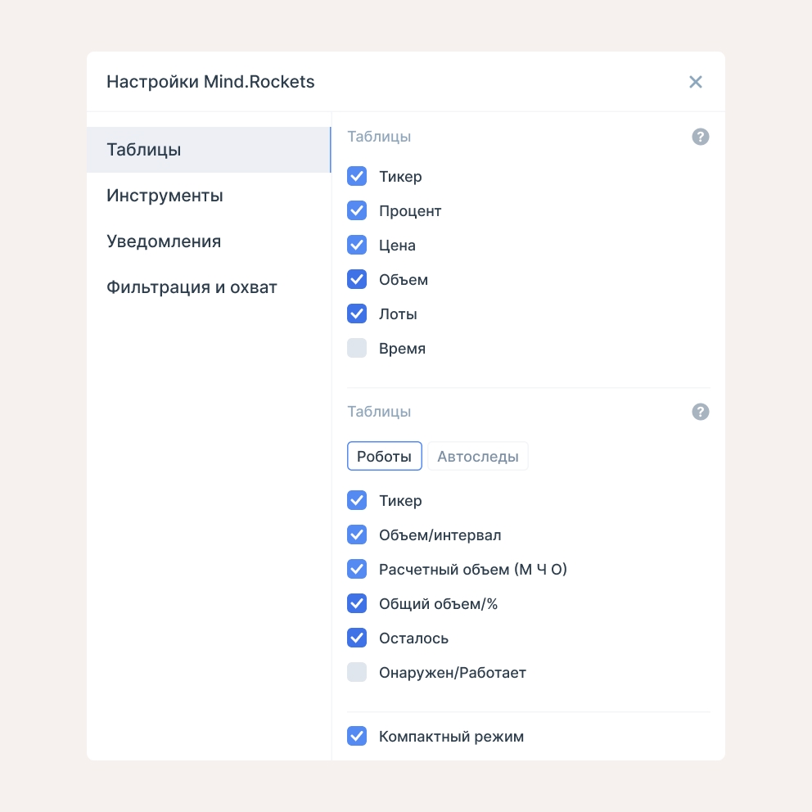Close the Настройки Mind.Rockets dialog
This screenshot has width=812, height=812.
(696, 82)
